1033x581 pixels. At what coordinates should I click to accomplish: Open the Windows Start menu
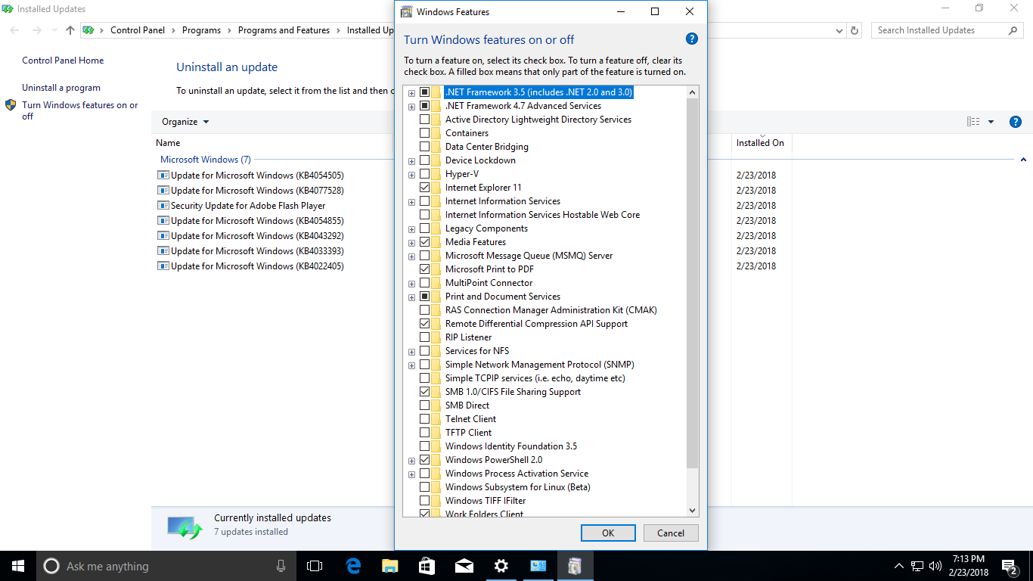tap(18, 566)
